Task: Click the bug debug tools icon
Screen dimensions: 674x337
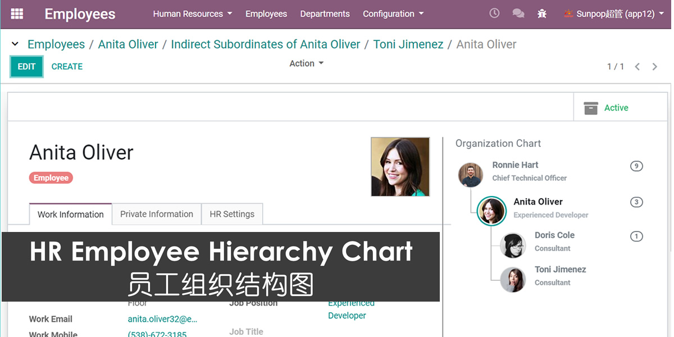Action: [x=541, y=13]
